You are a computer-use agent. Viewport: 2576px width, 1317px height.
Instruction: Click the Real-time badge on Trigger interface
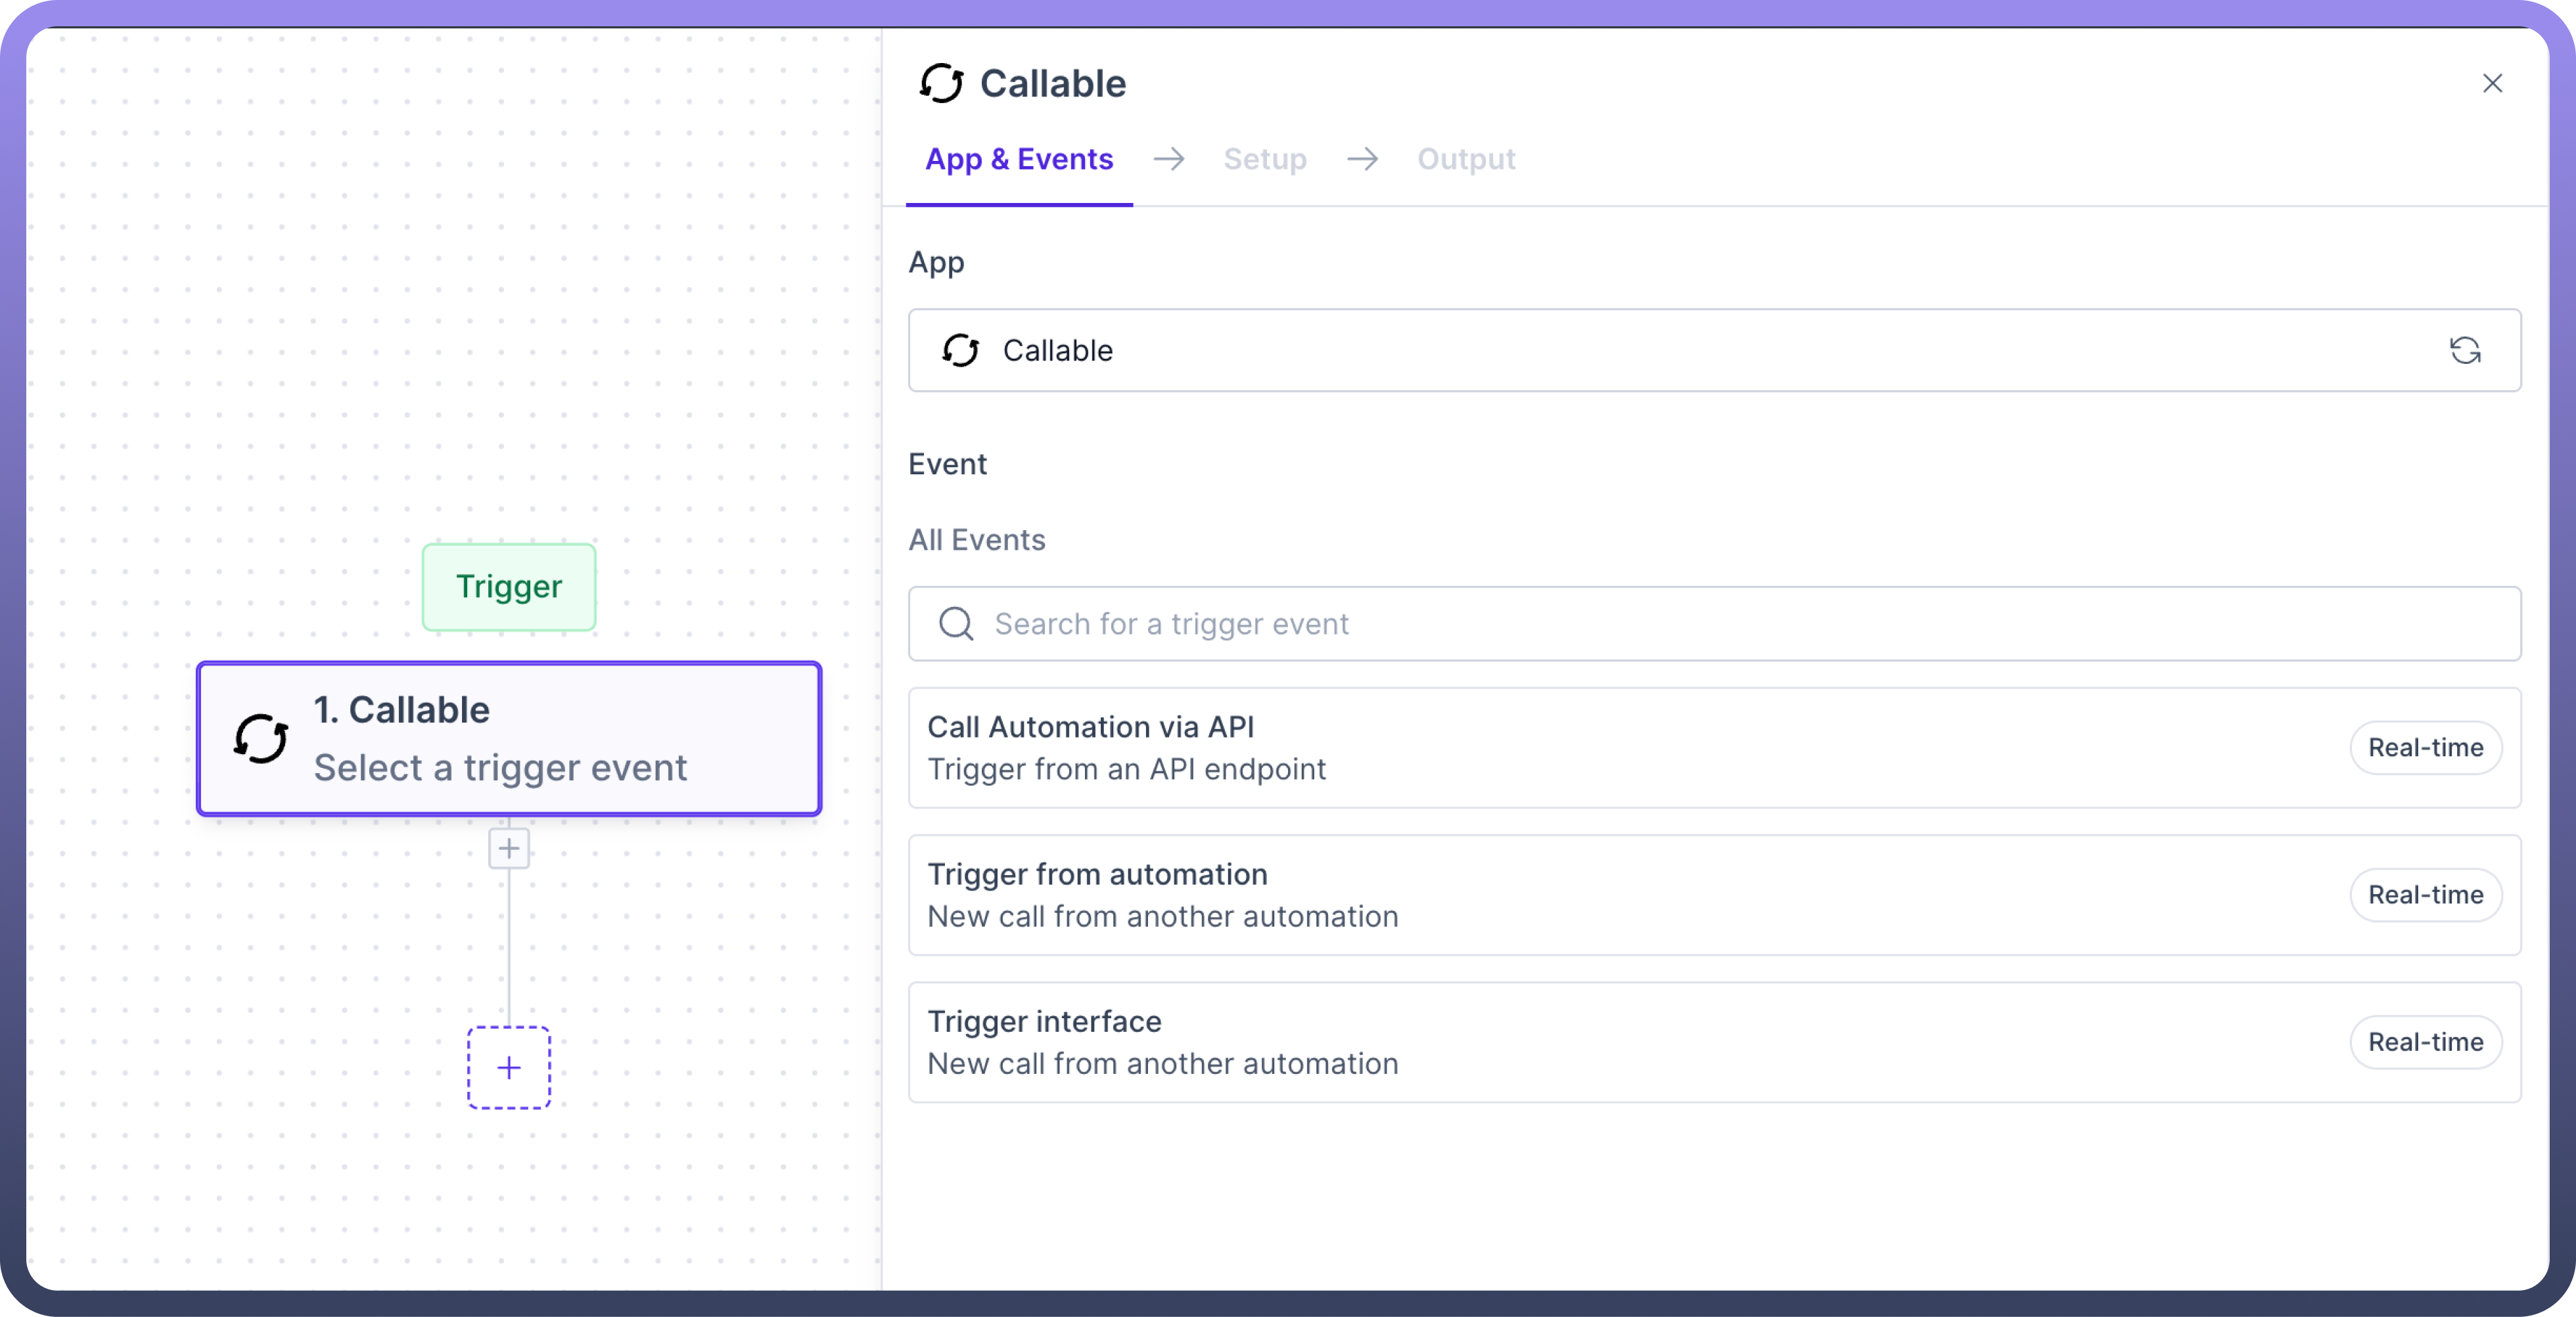coord(2425,1042)
